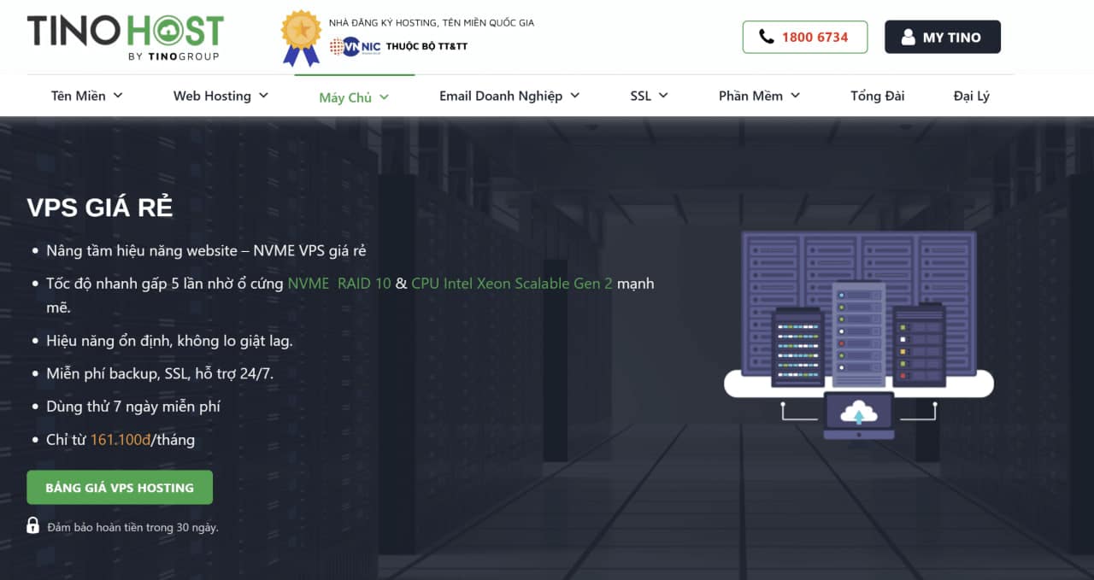Click the phone icon beside 1800 6734
This screenshot has width=1094, height=580.
pyautogui.click(x=766, y=38)
